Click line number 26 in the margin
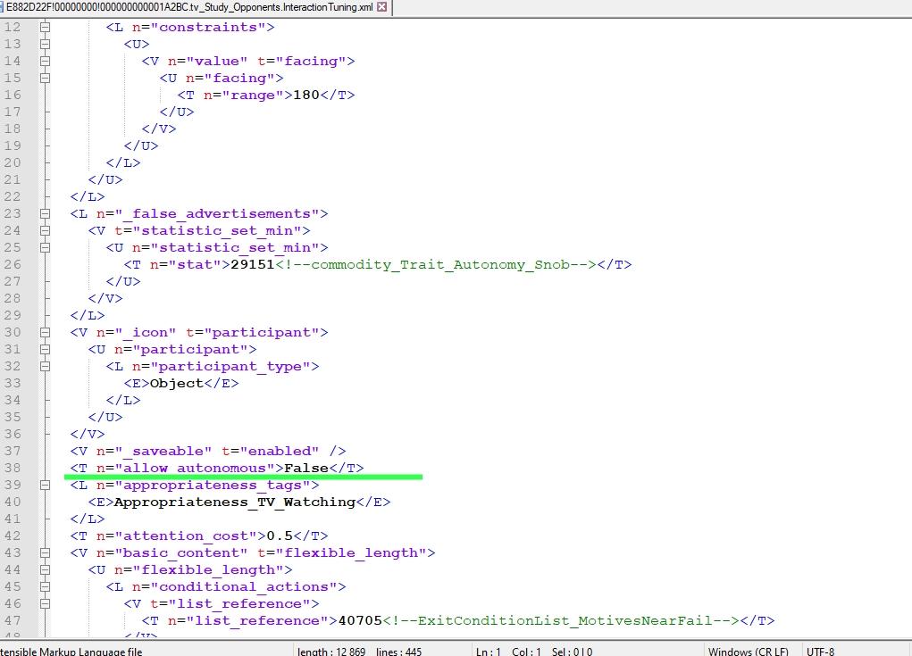Image resolution: width=912 pixels, height=656 pixels. pyautogui.click(x=12, y=264)
